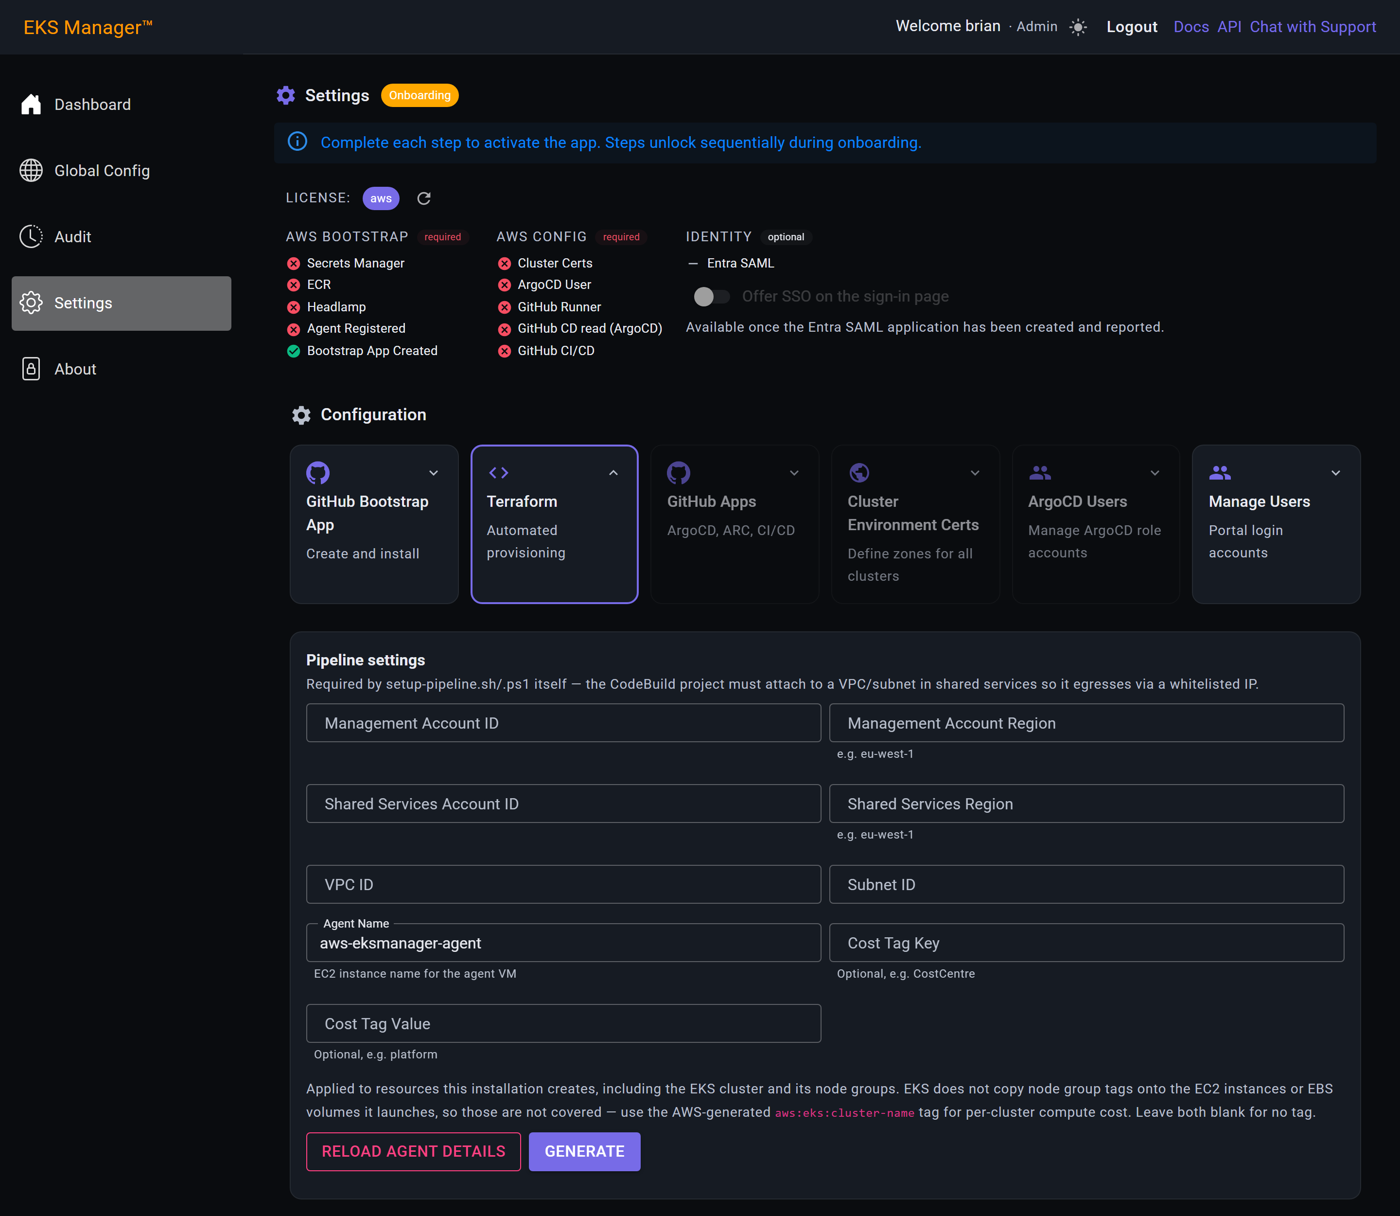The image size is (1400, 1216).
Task: Click the Entra SAML text
Action: 740,263
